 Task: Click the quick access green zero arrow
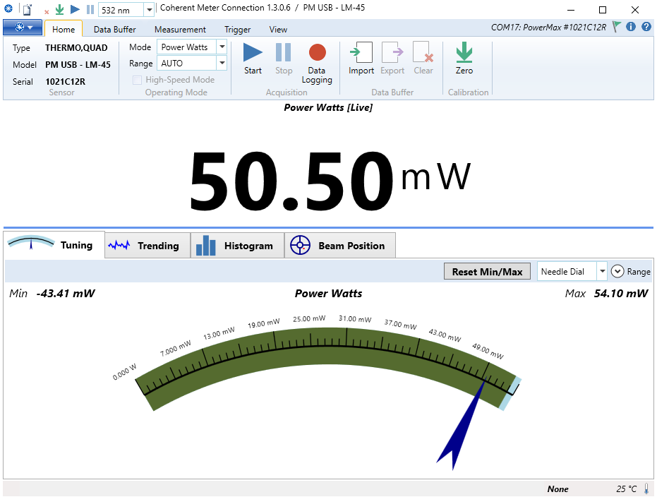pos(60,10)
